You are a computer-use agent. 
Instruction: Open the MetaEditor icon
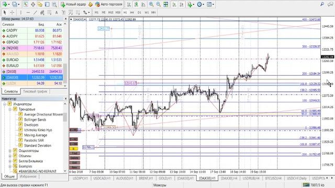click(x=91, y=4)
